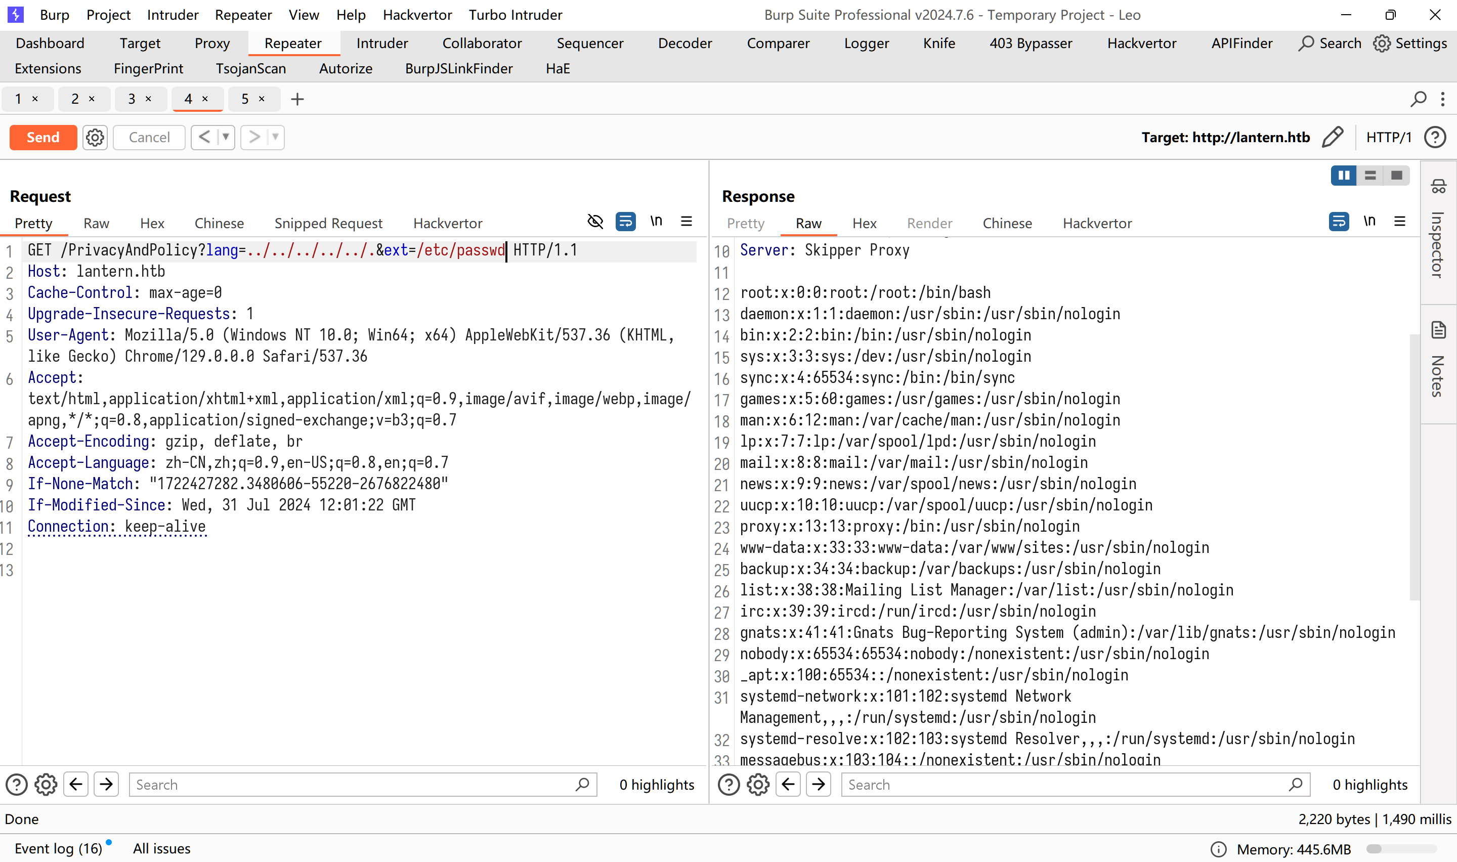
Task: Jump to previous response search match
Action: [x=788, y=785]
